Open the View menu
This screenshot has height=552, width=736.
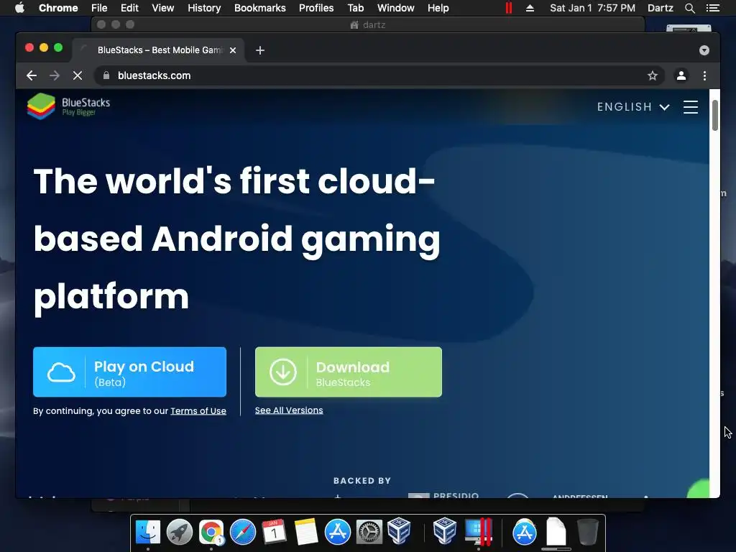163,8
